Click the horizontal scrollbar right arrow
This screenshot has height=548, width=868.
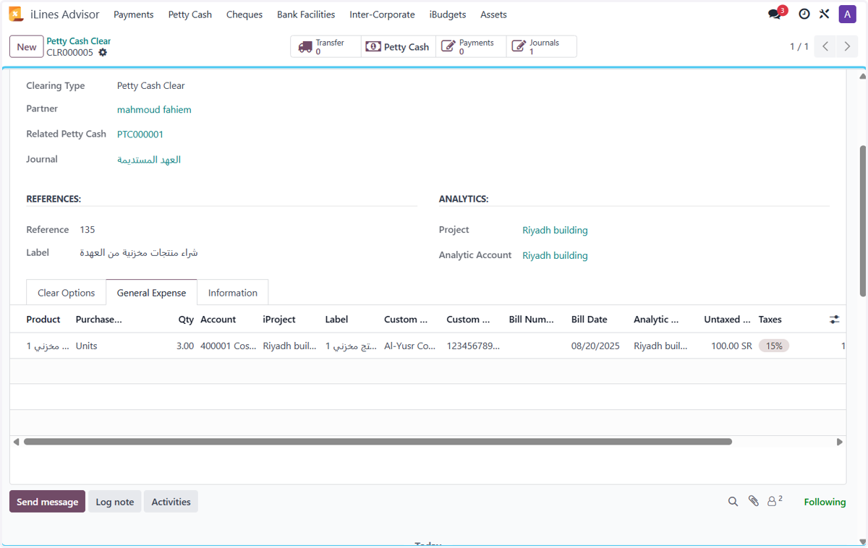pyautogui.click(x=840, y=442)
